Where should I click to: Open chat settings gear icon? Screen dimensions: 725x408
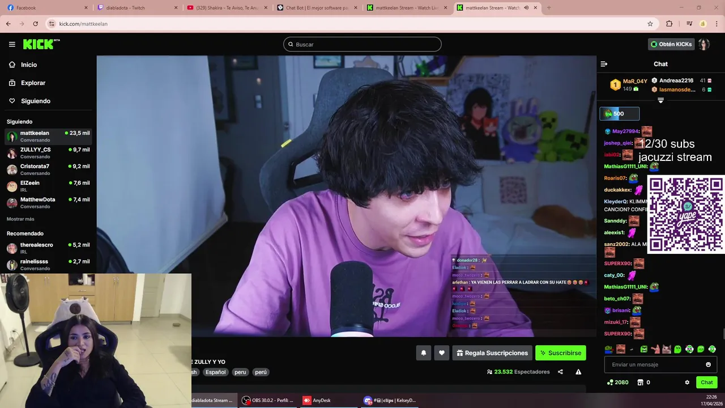pyautogui.click(x=687, y=382)
